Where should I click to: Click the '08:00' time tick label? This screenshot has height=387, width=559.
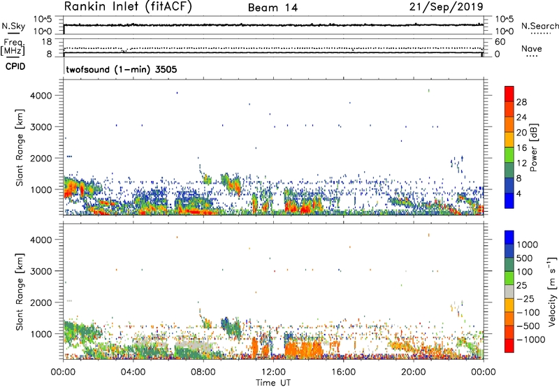point(203,372)
